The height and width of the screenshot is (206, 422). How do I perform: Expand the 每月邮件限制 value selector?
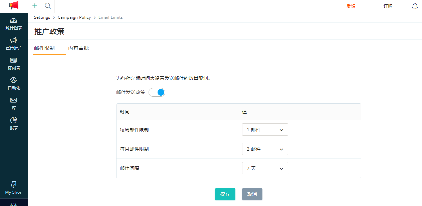tap(265, 149)
